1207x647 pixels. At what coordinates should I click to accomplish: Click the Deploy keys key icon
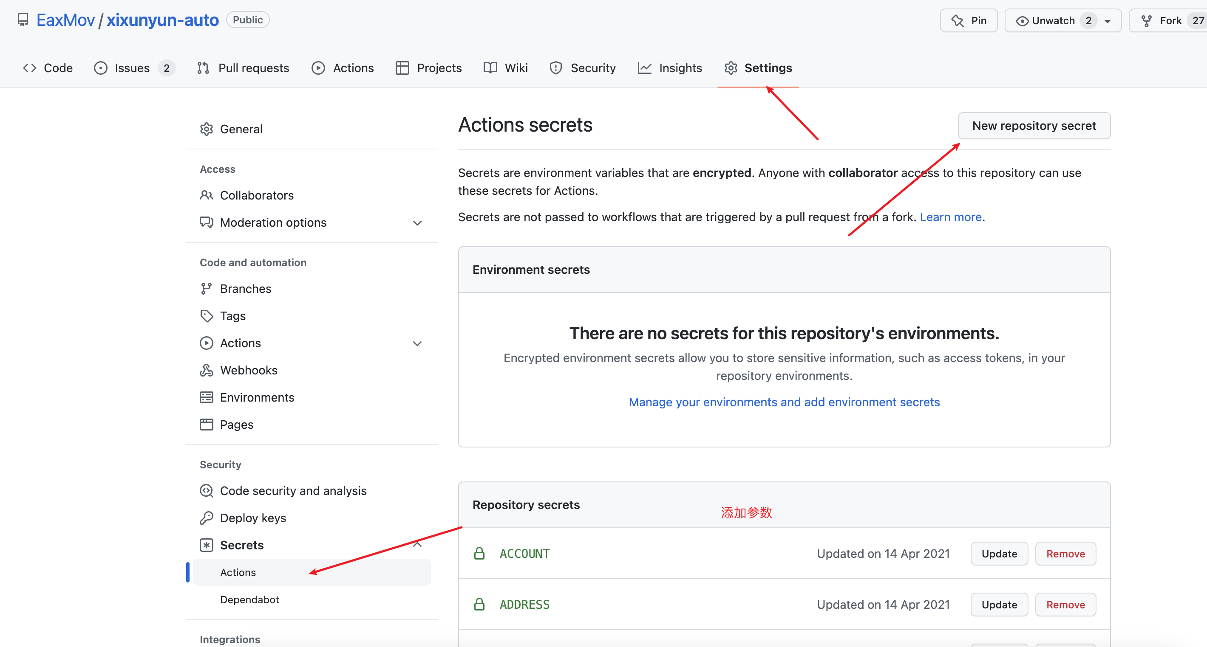point(206,518)
